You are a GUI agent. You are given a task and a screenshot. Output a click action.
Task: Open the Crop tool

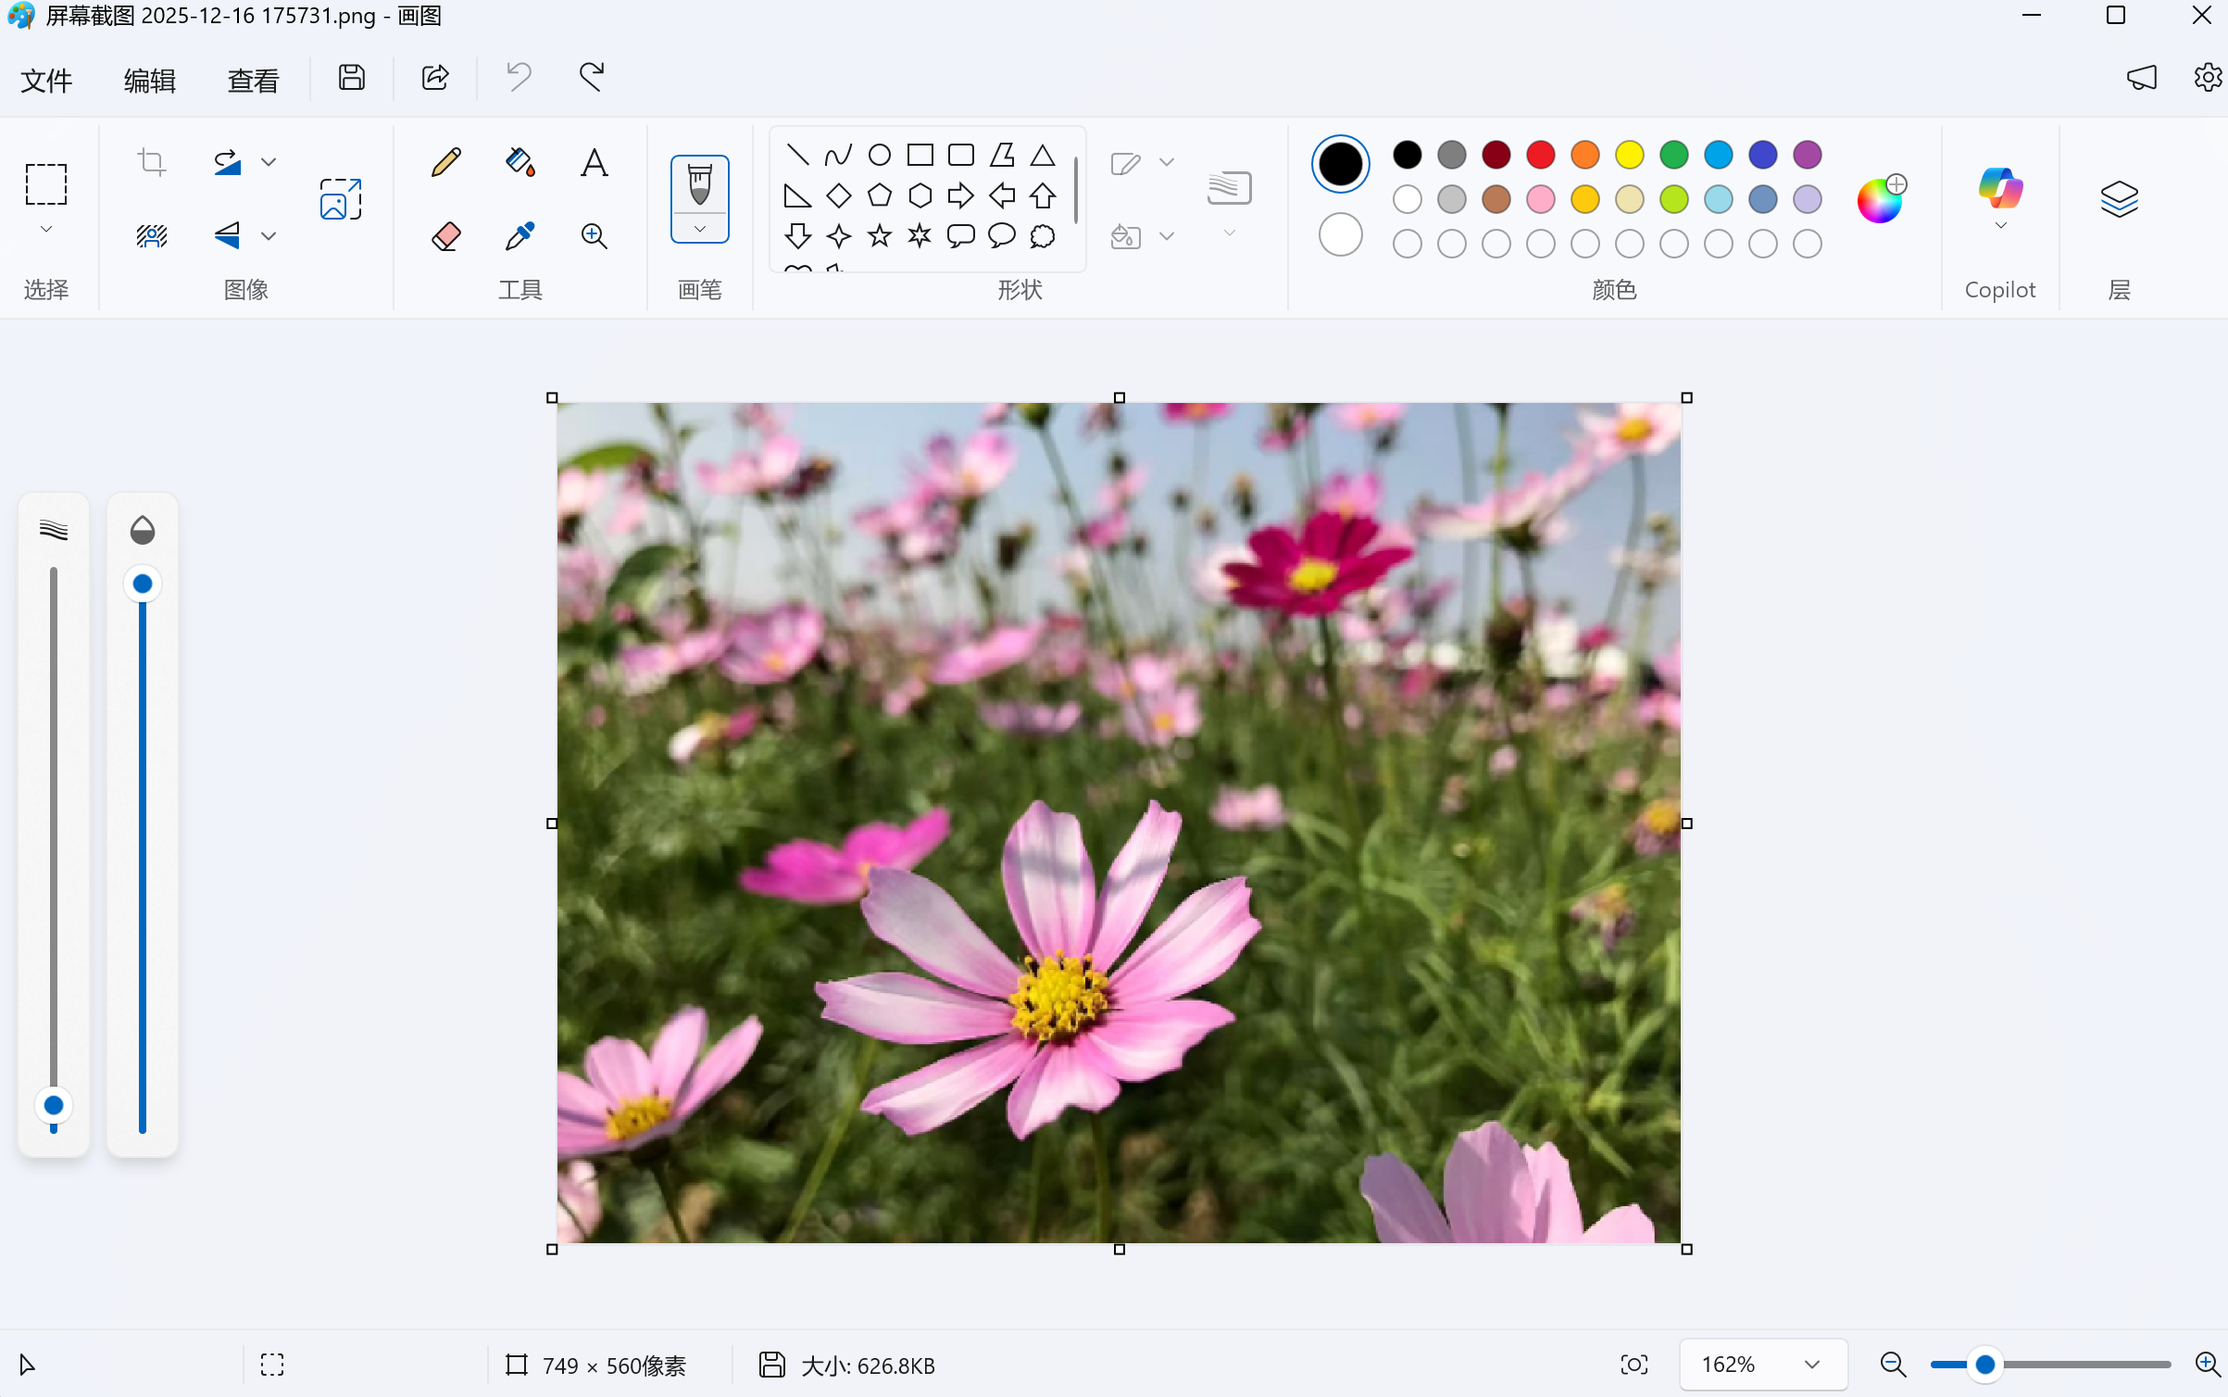(x=151, y=163)
